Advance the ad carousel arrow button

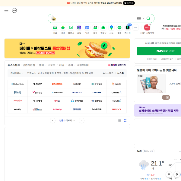167,97
